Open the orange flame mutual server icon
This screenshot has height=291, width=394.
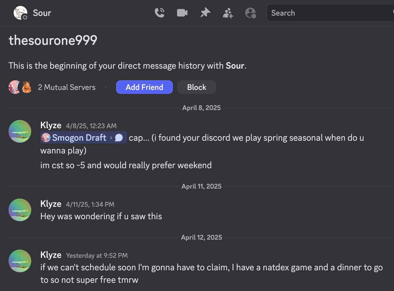27,87
